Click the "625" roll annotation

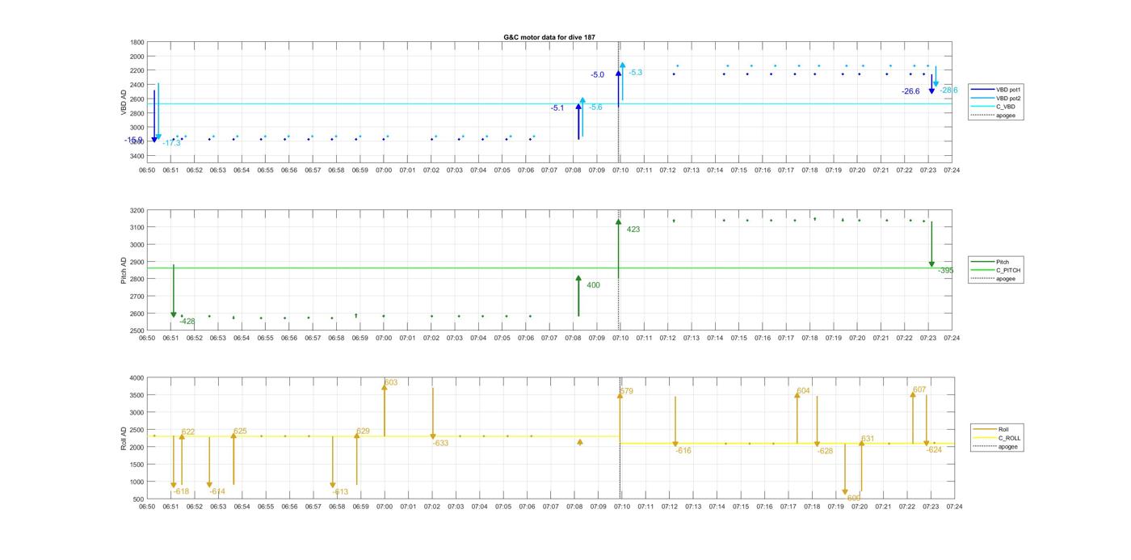(x=240, y=432)
